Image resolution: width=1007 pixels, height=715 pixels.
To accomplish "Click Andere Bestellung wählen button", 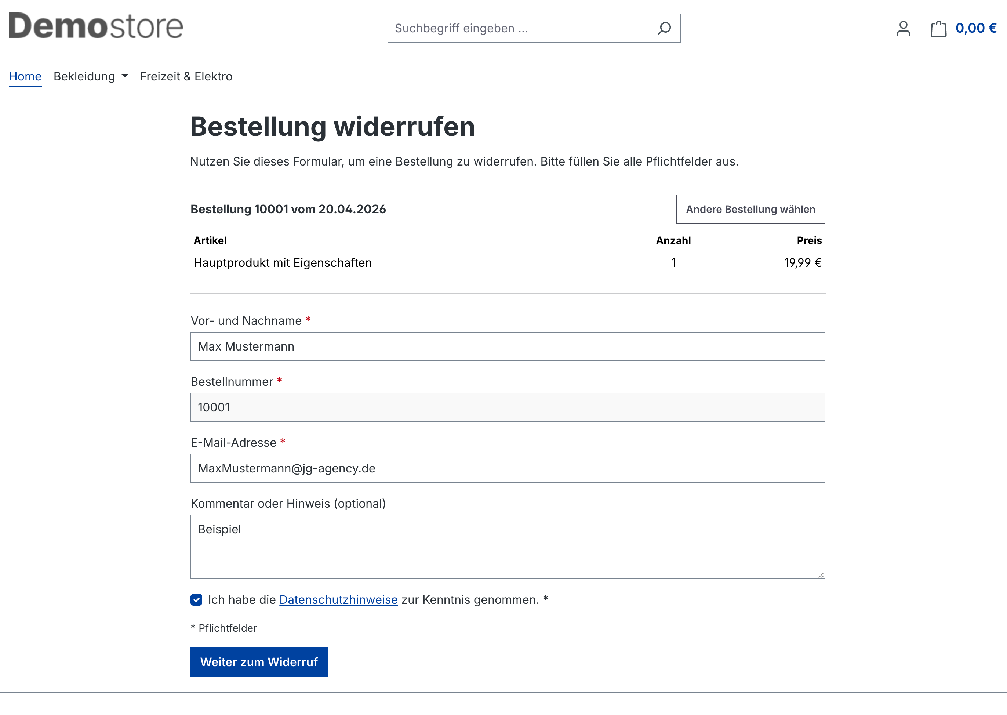I will 750,209.
